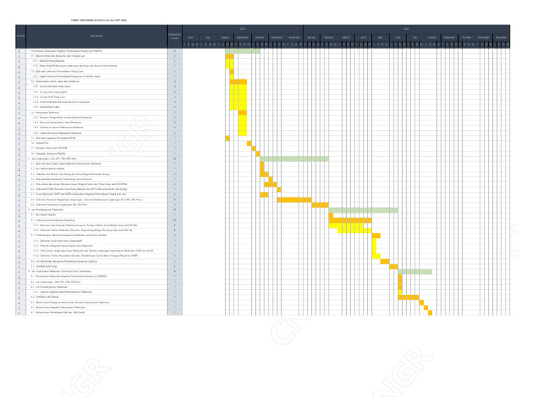
Task: Click green summary bar for 4 Izin Operasional Pelabuhan
Action: click(415, 272)
